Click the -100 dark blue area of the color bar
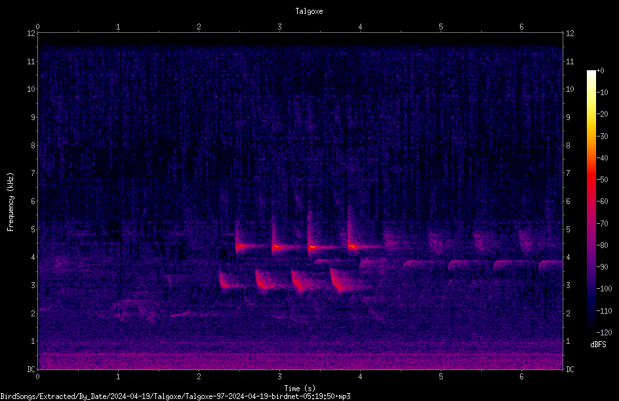This screenshot has width=619, height=401. (x=591, y=288)
